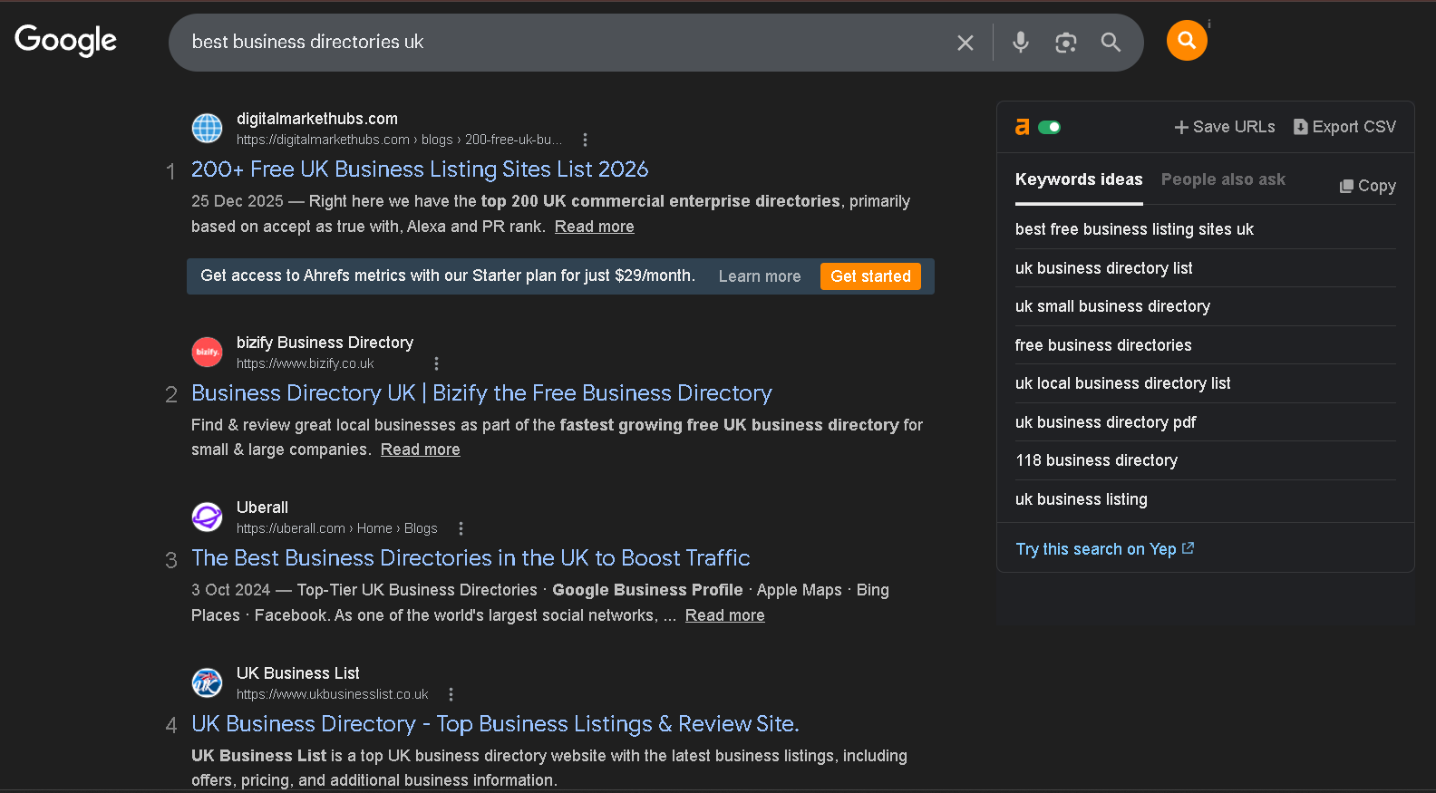Image resolution: width=1436 pixels, height=793 pixels.
Task: Click the ukbusinesslist.co.uk URL
Action: point(332,694)
